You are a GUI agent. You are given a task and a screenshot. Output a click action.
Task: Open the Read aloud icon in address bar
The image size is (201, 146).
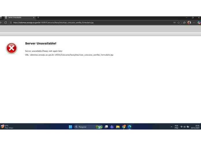174,23
